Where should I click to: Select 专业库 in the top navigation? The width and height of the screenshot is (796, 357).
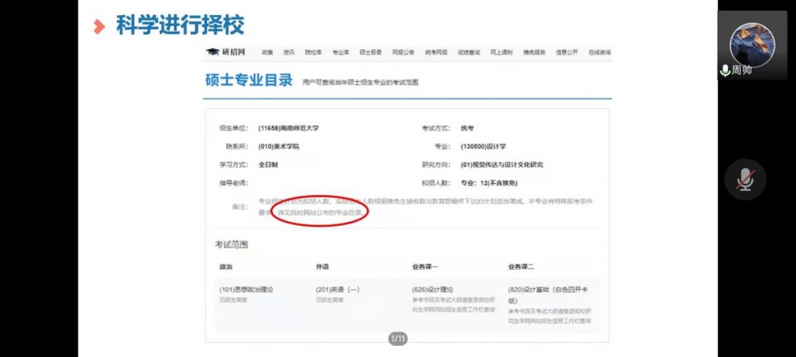(x=341, y=52)
